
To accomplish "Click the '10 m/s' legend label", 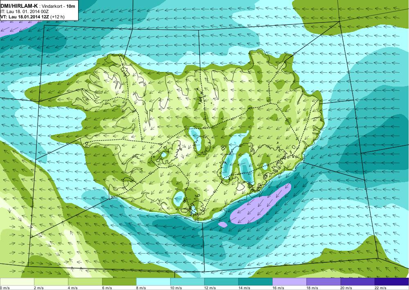I will tap(176, 288).
